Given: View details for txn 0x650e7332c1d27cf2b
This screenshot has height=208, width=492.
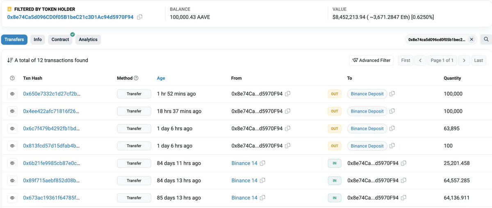Looking at the screenshot, I should coord(12,94).
